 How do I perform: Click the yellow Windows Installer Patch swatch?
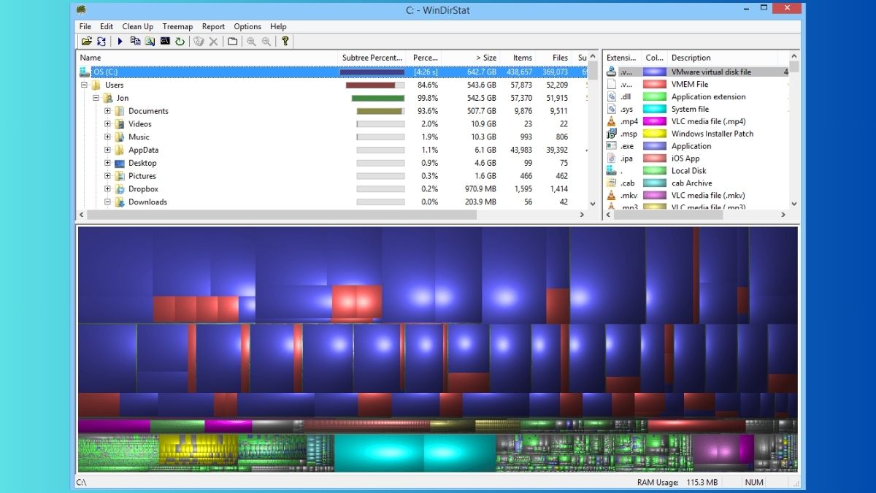click(655, 134)
